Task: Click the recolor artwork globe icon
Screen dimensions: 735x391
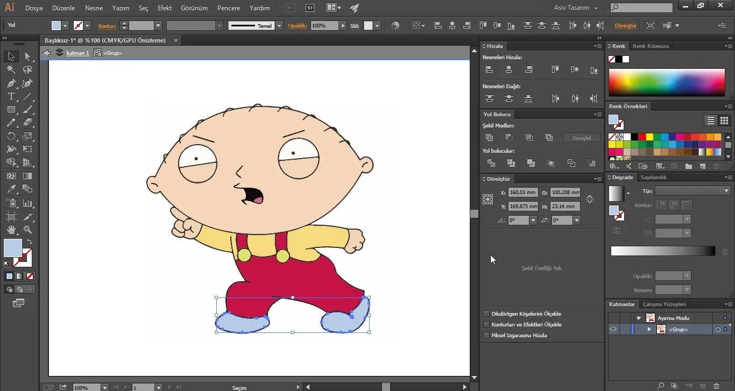Action: [x=395, y=25]
